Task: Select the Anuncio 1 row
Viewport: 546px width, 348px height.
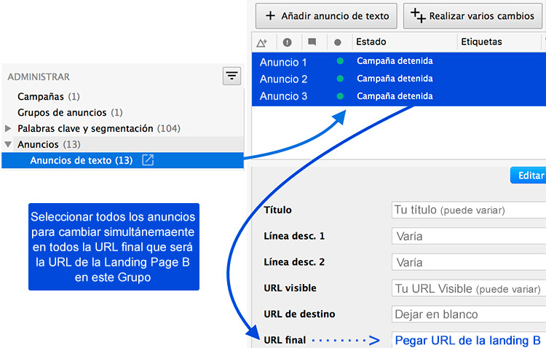Action: click(399, 61)
